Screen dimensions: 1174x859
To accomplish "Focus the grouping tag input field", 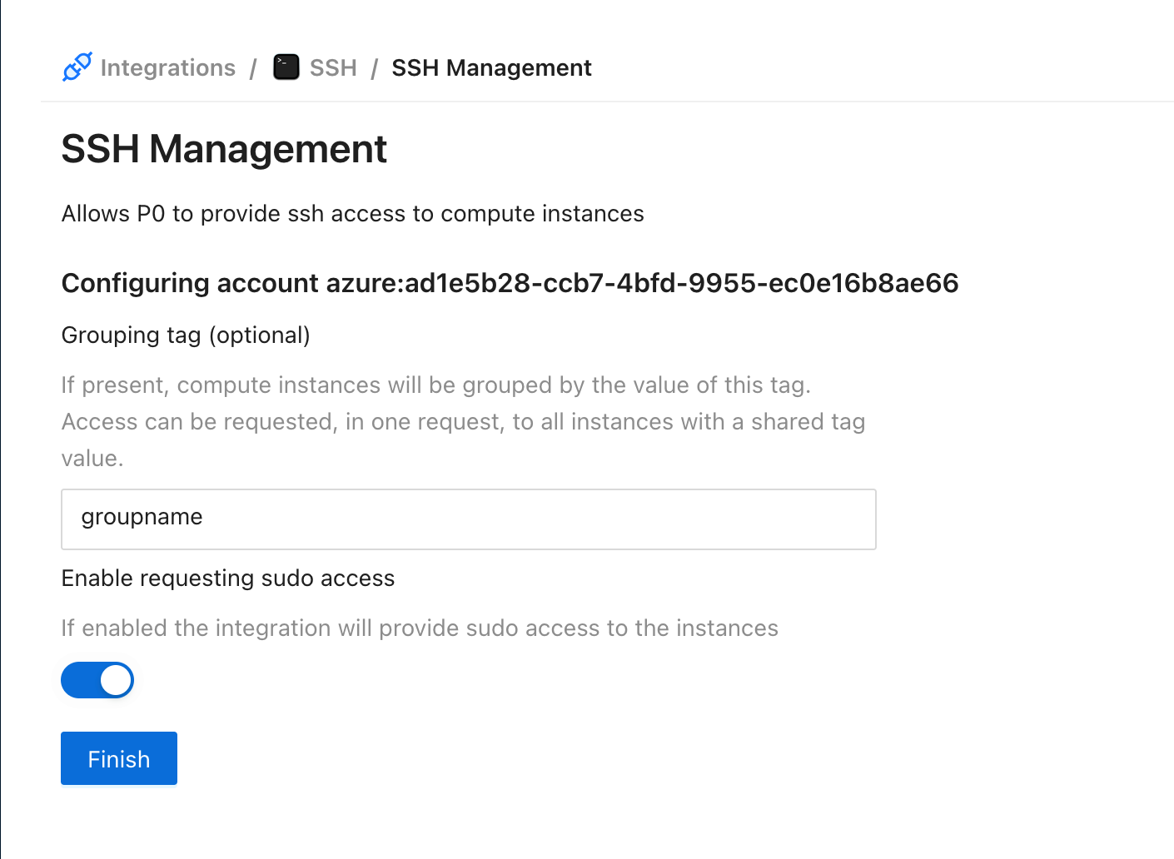I will click(468, 519).
